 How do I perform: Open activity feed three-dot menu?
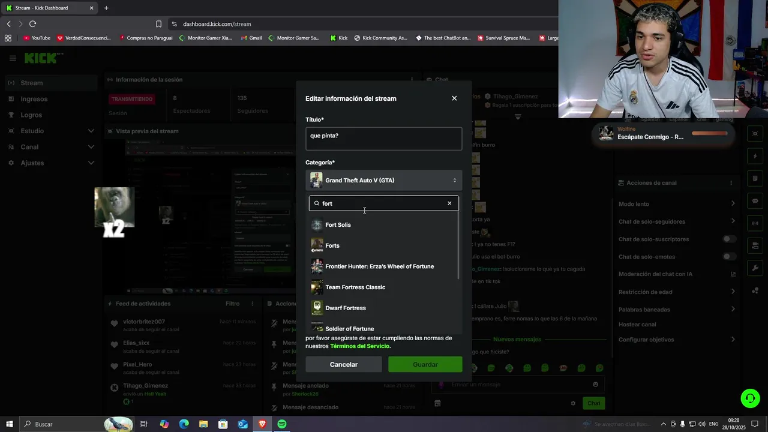[x=253, y=304]
